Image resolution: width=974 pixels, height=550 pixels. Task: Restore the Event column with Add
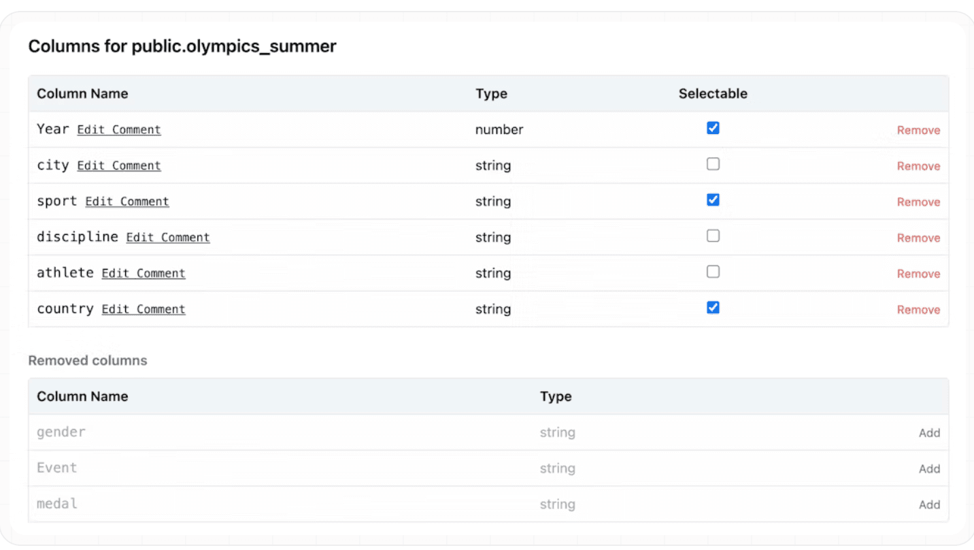pyautogui.click(x=930, y=468)
